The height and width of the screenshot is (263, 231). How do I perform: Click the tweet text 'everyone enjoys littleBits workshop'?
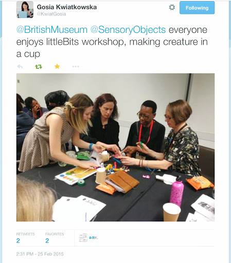pos(112,36)
